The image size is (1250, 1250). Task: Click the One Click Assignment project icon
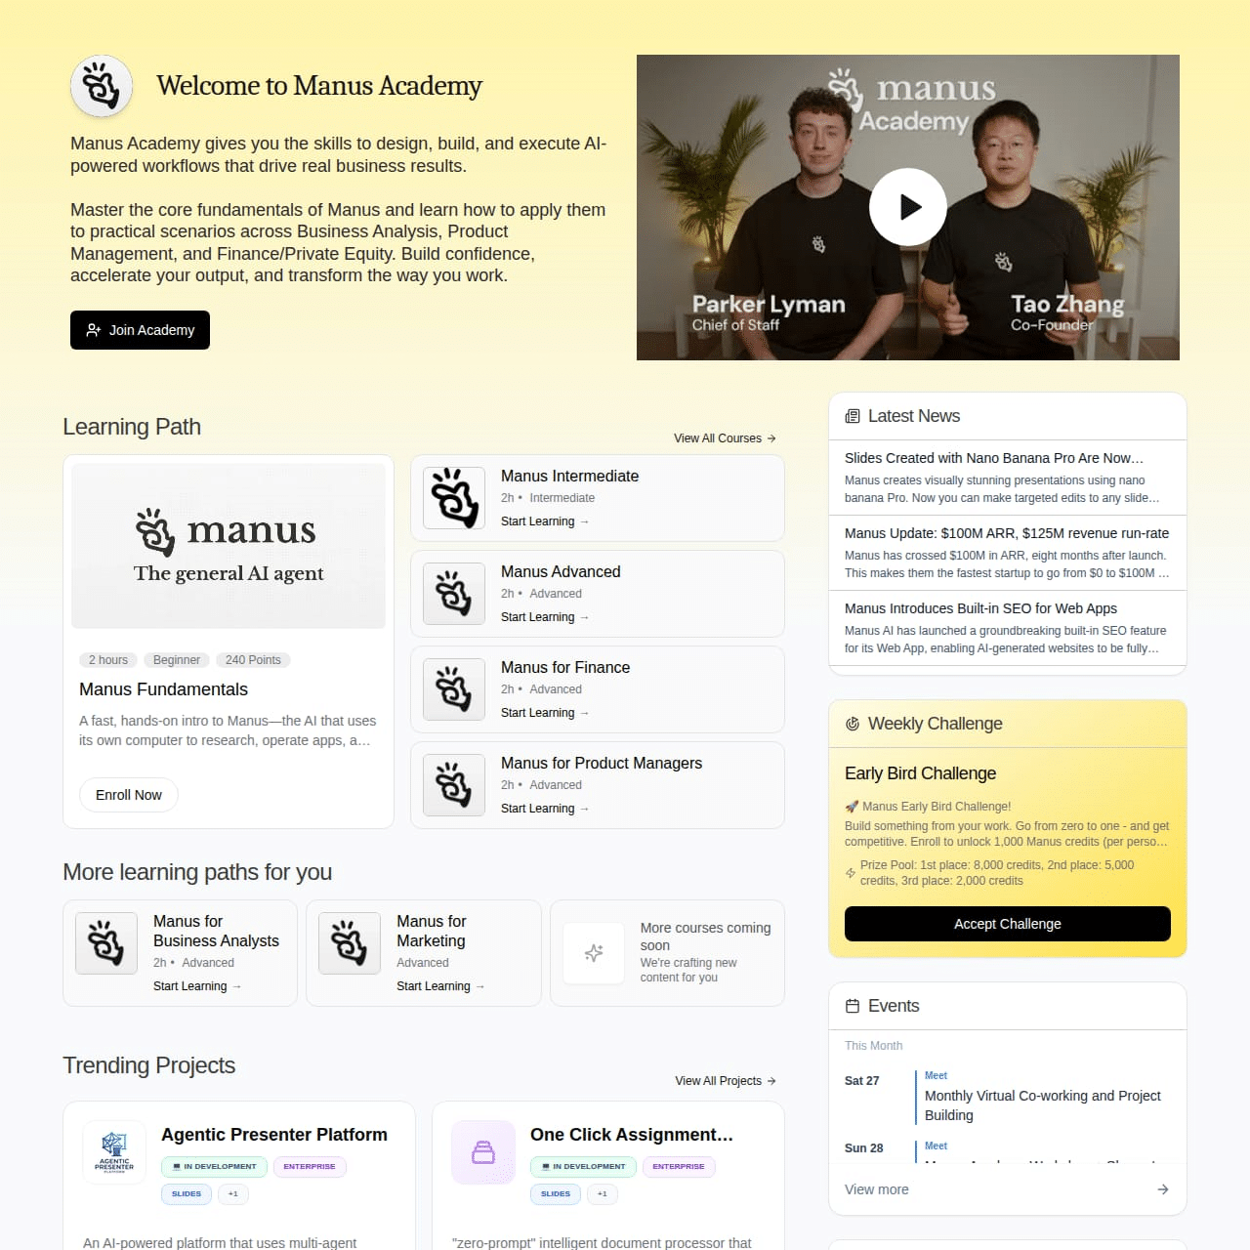click(x=483, y=1152)
